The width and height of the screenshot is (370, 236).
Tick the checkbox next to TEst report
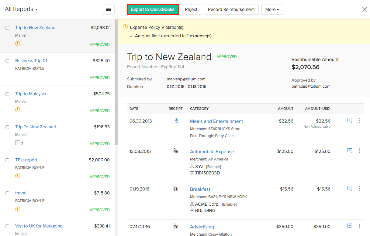(7, 160)
